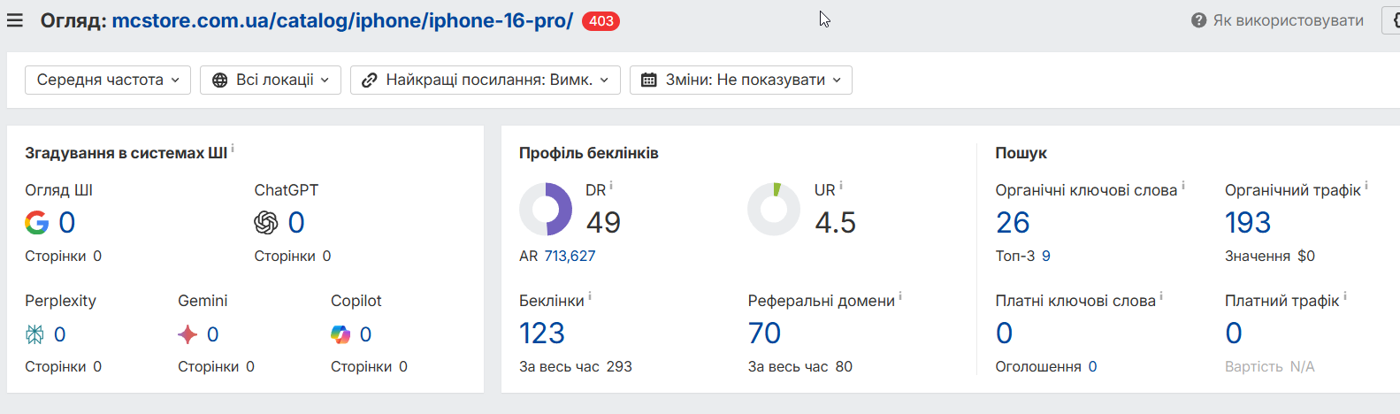Viewport: 1400px width, 414px height.
Task: Click the DR donut chart
Action: [x=546, y=210]
